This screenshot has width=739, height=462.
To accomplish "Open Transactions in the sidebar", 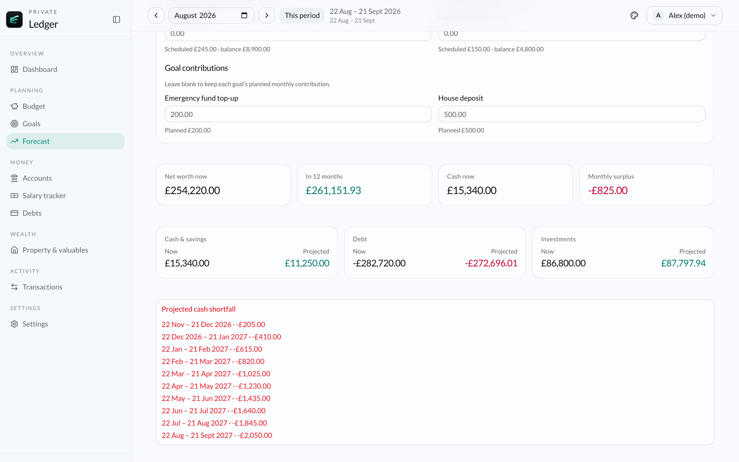I will [65, 287].
